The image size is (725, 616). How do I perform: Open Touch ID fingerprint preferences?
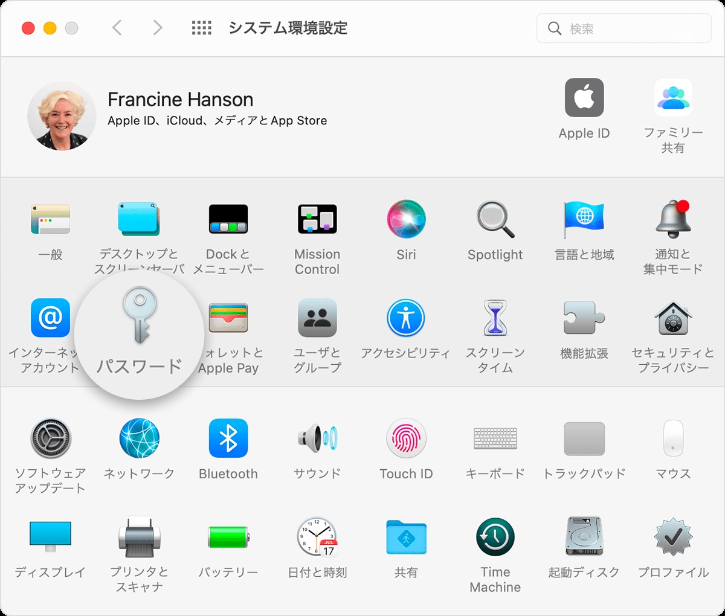coord(406,438)
